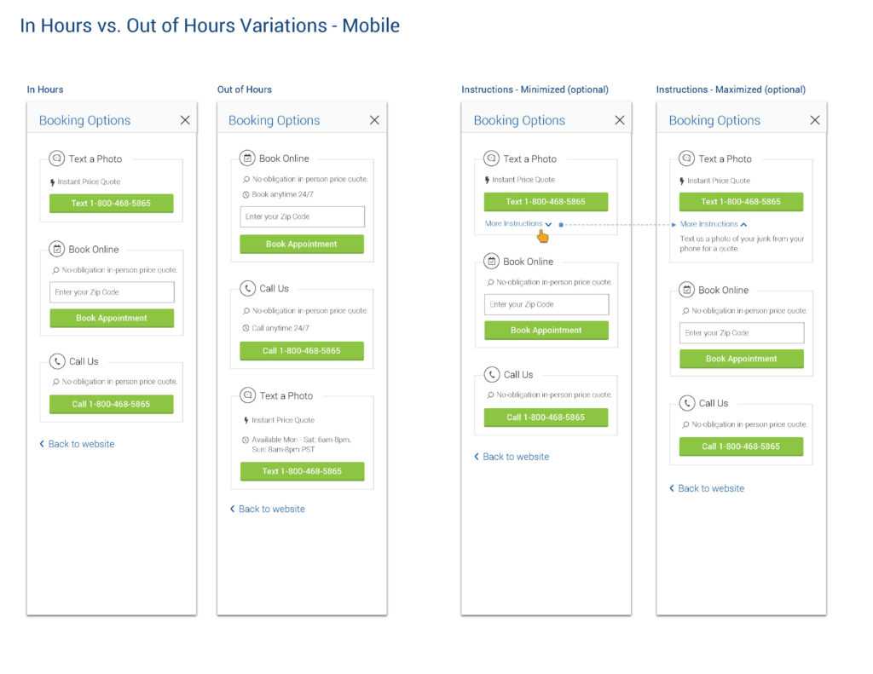Viewport: 873px width, 674px height.
Task: Click Call Us phone icon in Out of Hours panel
Action: point(247,289)
